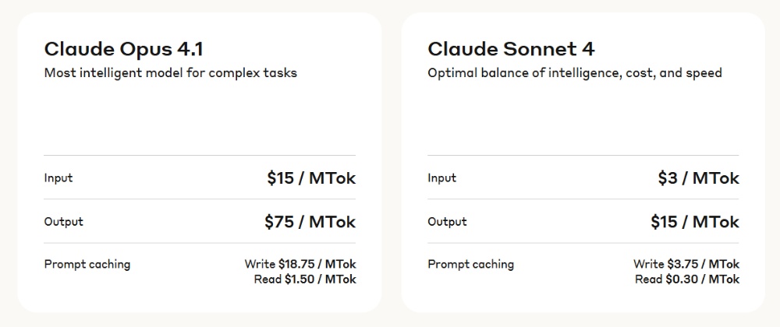Click the Input label in Opus card
This screenshot has width=780, height=327.
[58, 178]
